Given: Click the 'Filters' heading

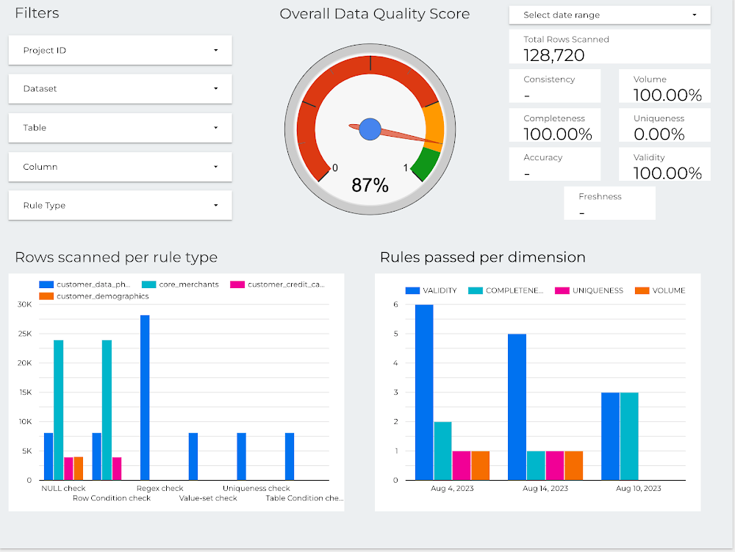Looking at the screenshot, I should point(37,12).
